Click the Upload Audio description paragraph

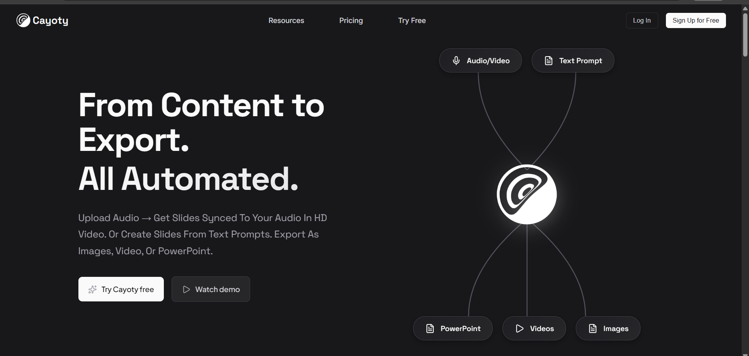point(202,234)
